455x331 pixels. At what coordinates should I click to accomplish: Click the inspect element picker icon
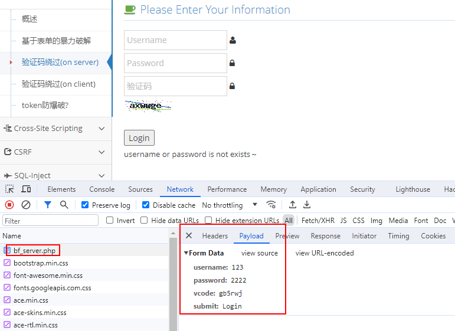(x=9, y=189)
